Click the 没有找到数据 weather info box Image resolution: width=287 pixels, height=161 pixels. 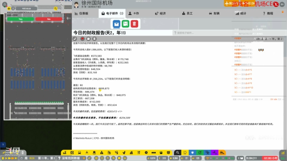coord(71,158)
